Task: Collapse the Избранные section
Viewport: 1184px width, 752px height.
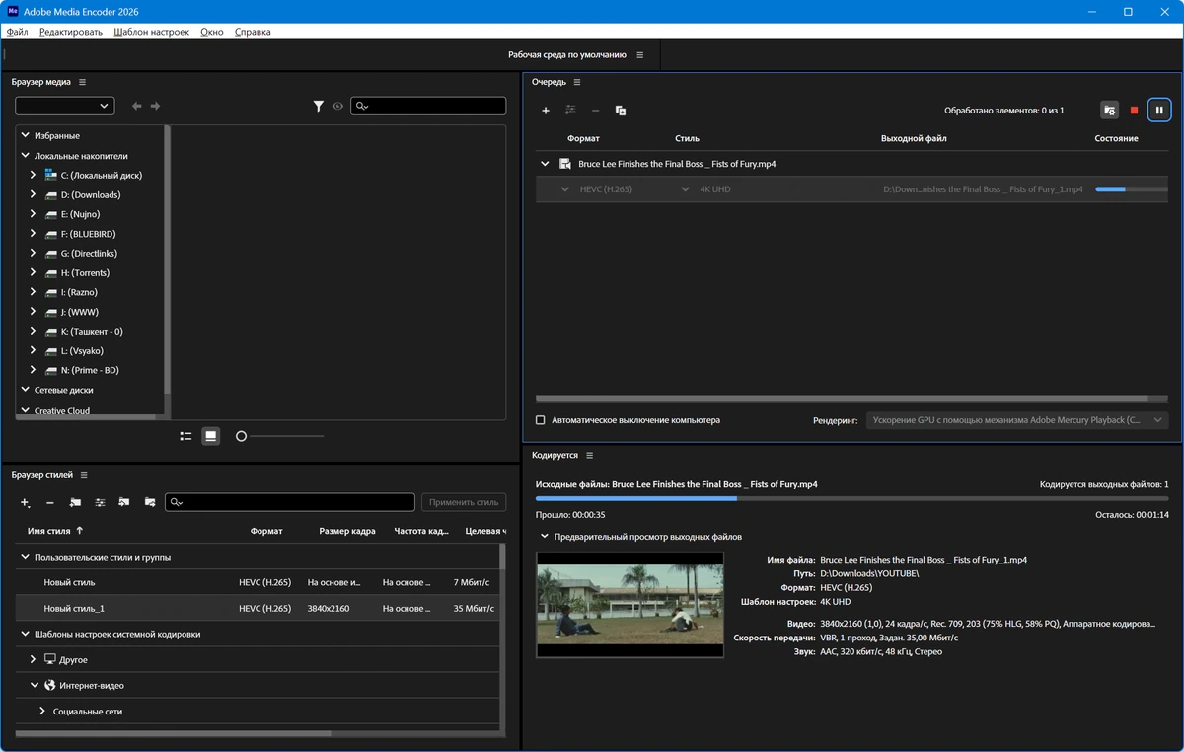Action: (26, 135)
